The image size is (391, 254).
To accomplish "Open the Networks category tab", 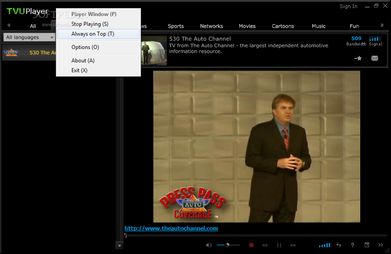I will [x=212, y=26].
